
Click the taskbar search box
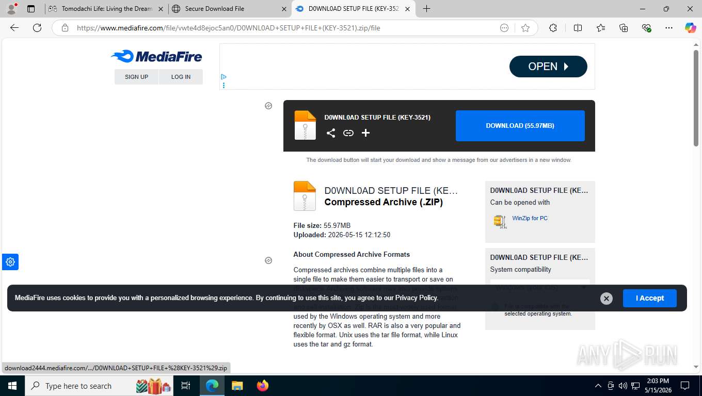pos(100,386)
